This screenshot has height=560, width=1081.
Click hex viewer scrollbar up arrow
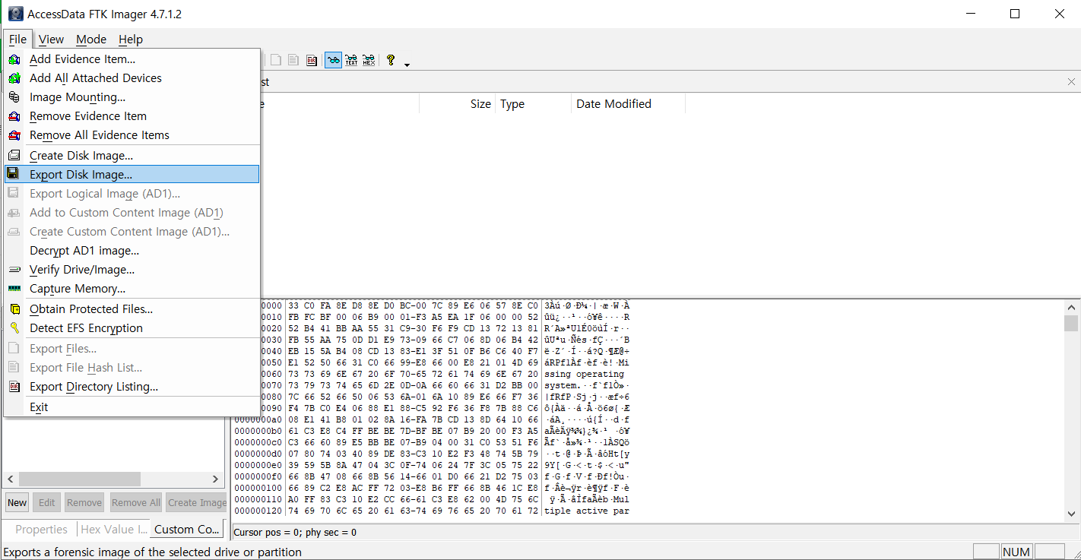(1071, 307)
